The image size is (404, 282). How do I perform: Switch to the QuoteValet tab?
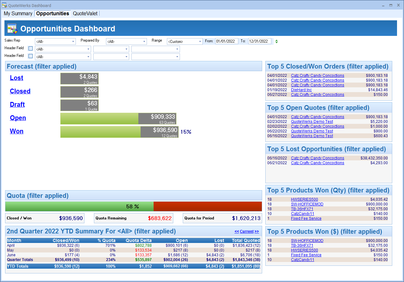click(x=85, y=14)
